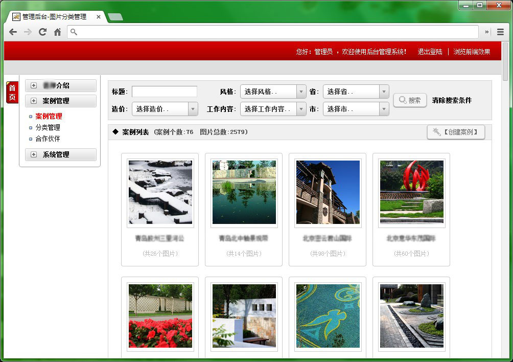513x362 pixels.
Task: Click 清除搜索条件 to reset filters
Action: [452, 101]
